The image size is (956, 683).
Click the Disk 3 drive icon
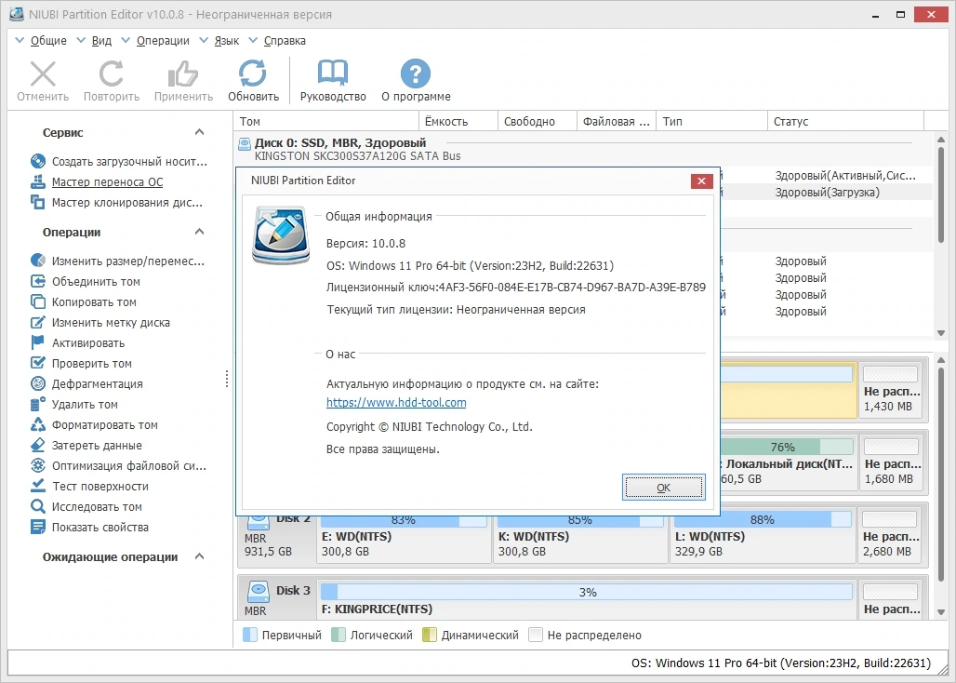(x=259, y=592)
